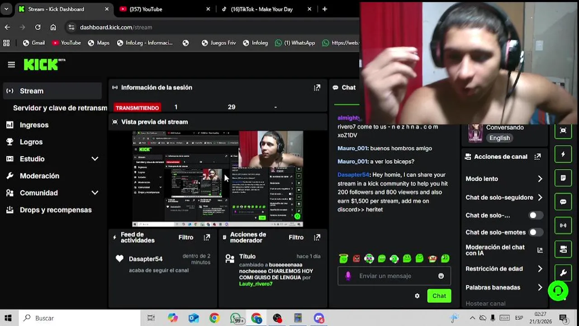Open the browser tab search dropdown
Viewport: 579px width, 326px height.
pyautogui.click(x=6, y=9)
